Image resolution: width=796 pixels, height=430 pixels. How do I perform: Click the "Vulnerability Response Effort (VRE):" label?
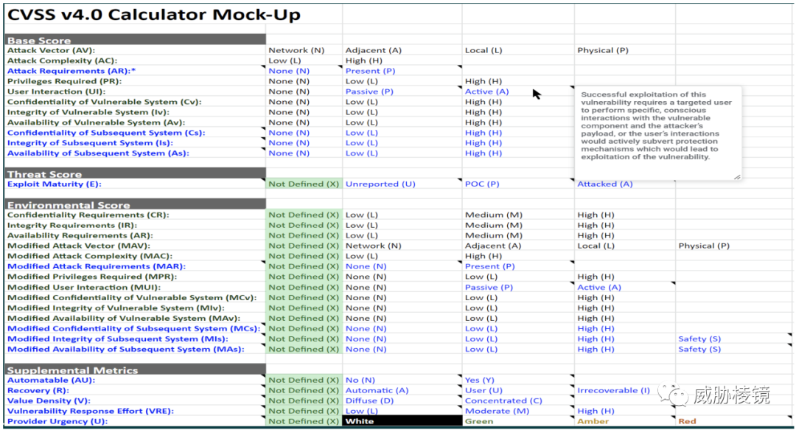[91, 412]
